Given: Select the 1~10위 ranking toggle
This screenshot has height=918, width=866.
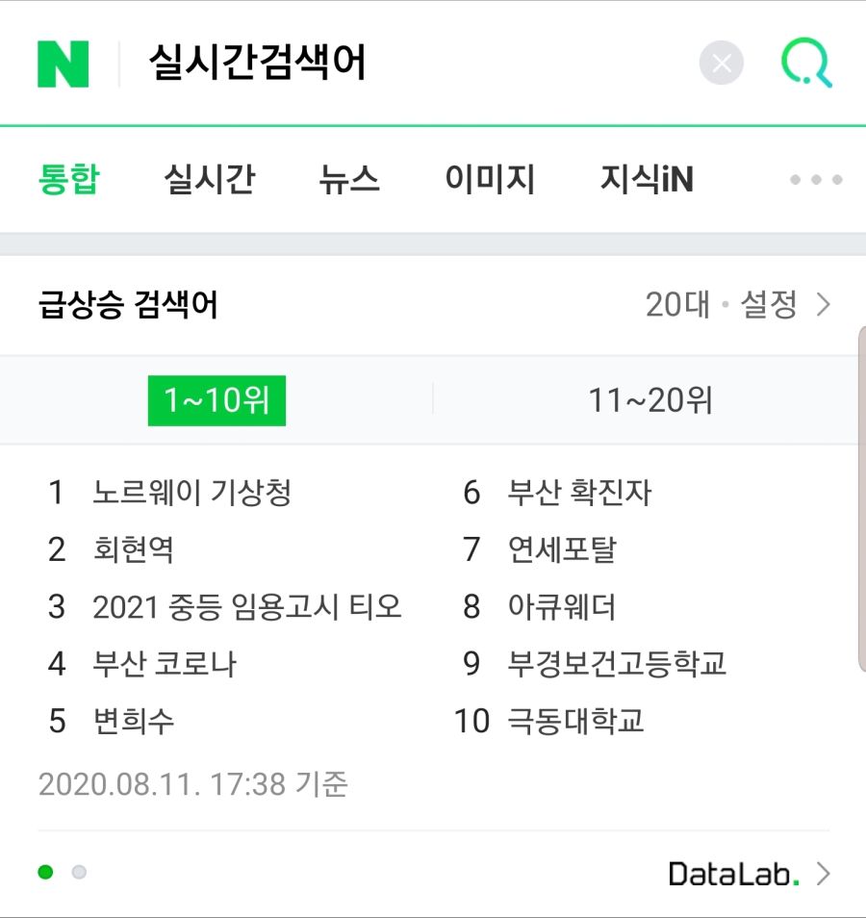Looking at the screenshot, I should click(216, 400).
